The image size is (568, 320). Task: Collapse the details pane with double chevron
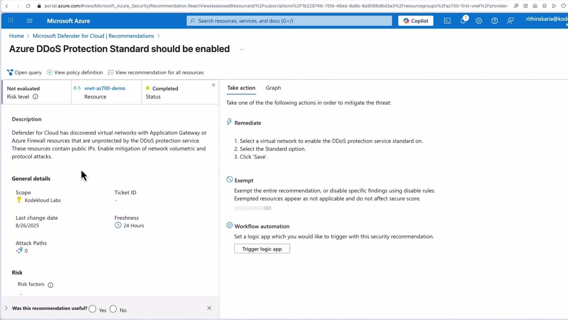[214, 85]
